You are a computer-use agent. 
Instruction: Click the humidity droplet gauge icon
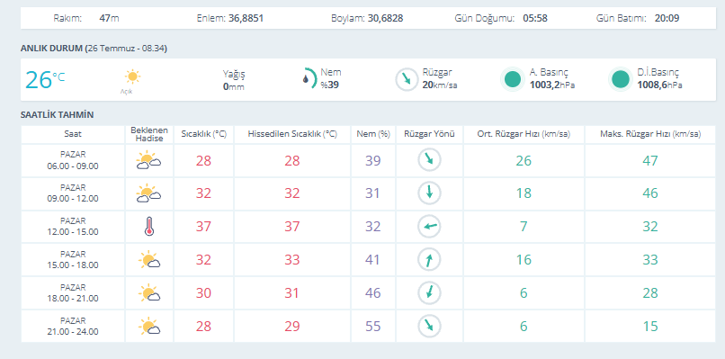click(309, 78)
